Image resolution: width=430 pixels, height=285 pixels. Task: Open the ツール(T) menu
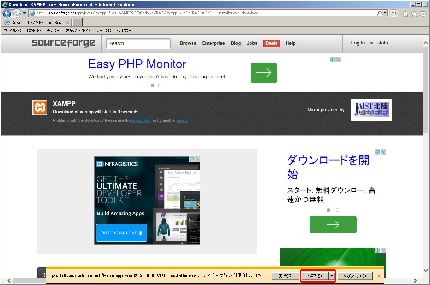pos(103,31)
